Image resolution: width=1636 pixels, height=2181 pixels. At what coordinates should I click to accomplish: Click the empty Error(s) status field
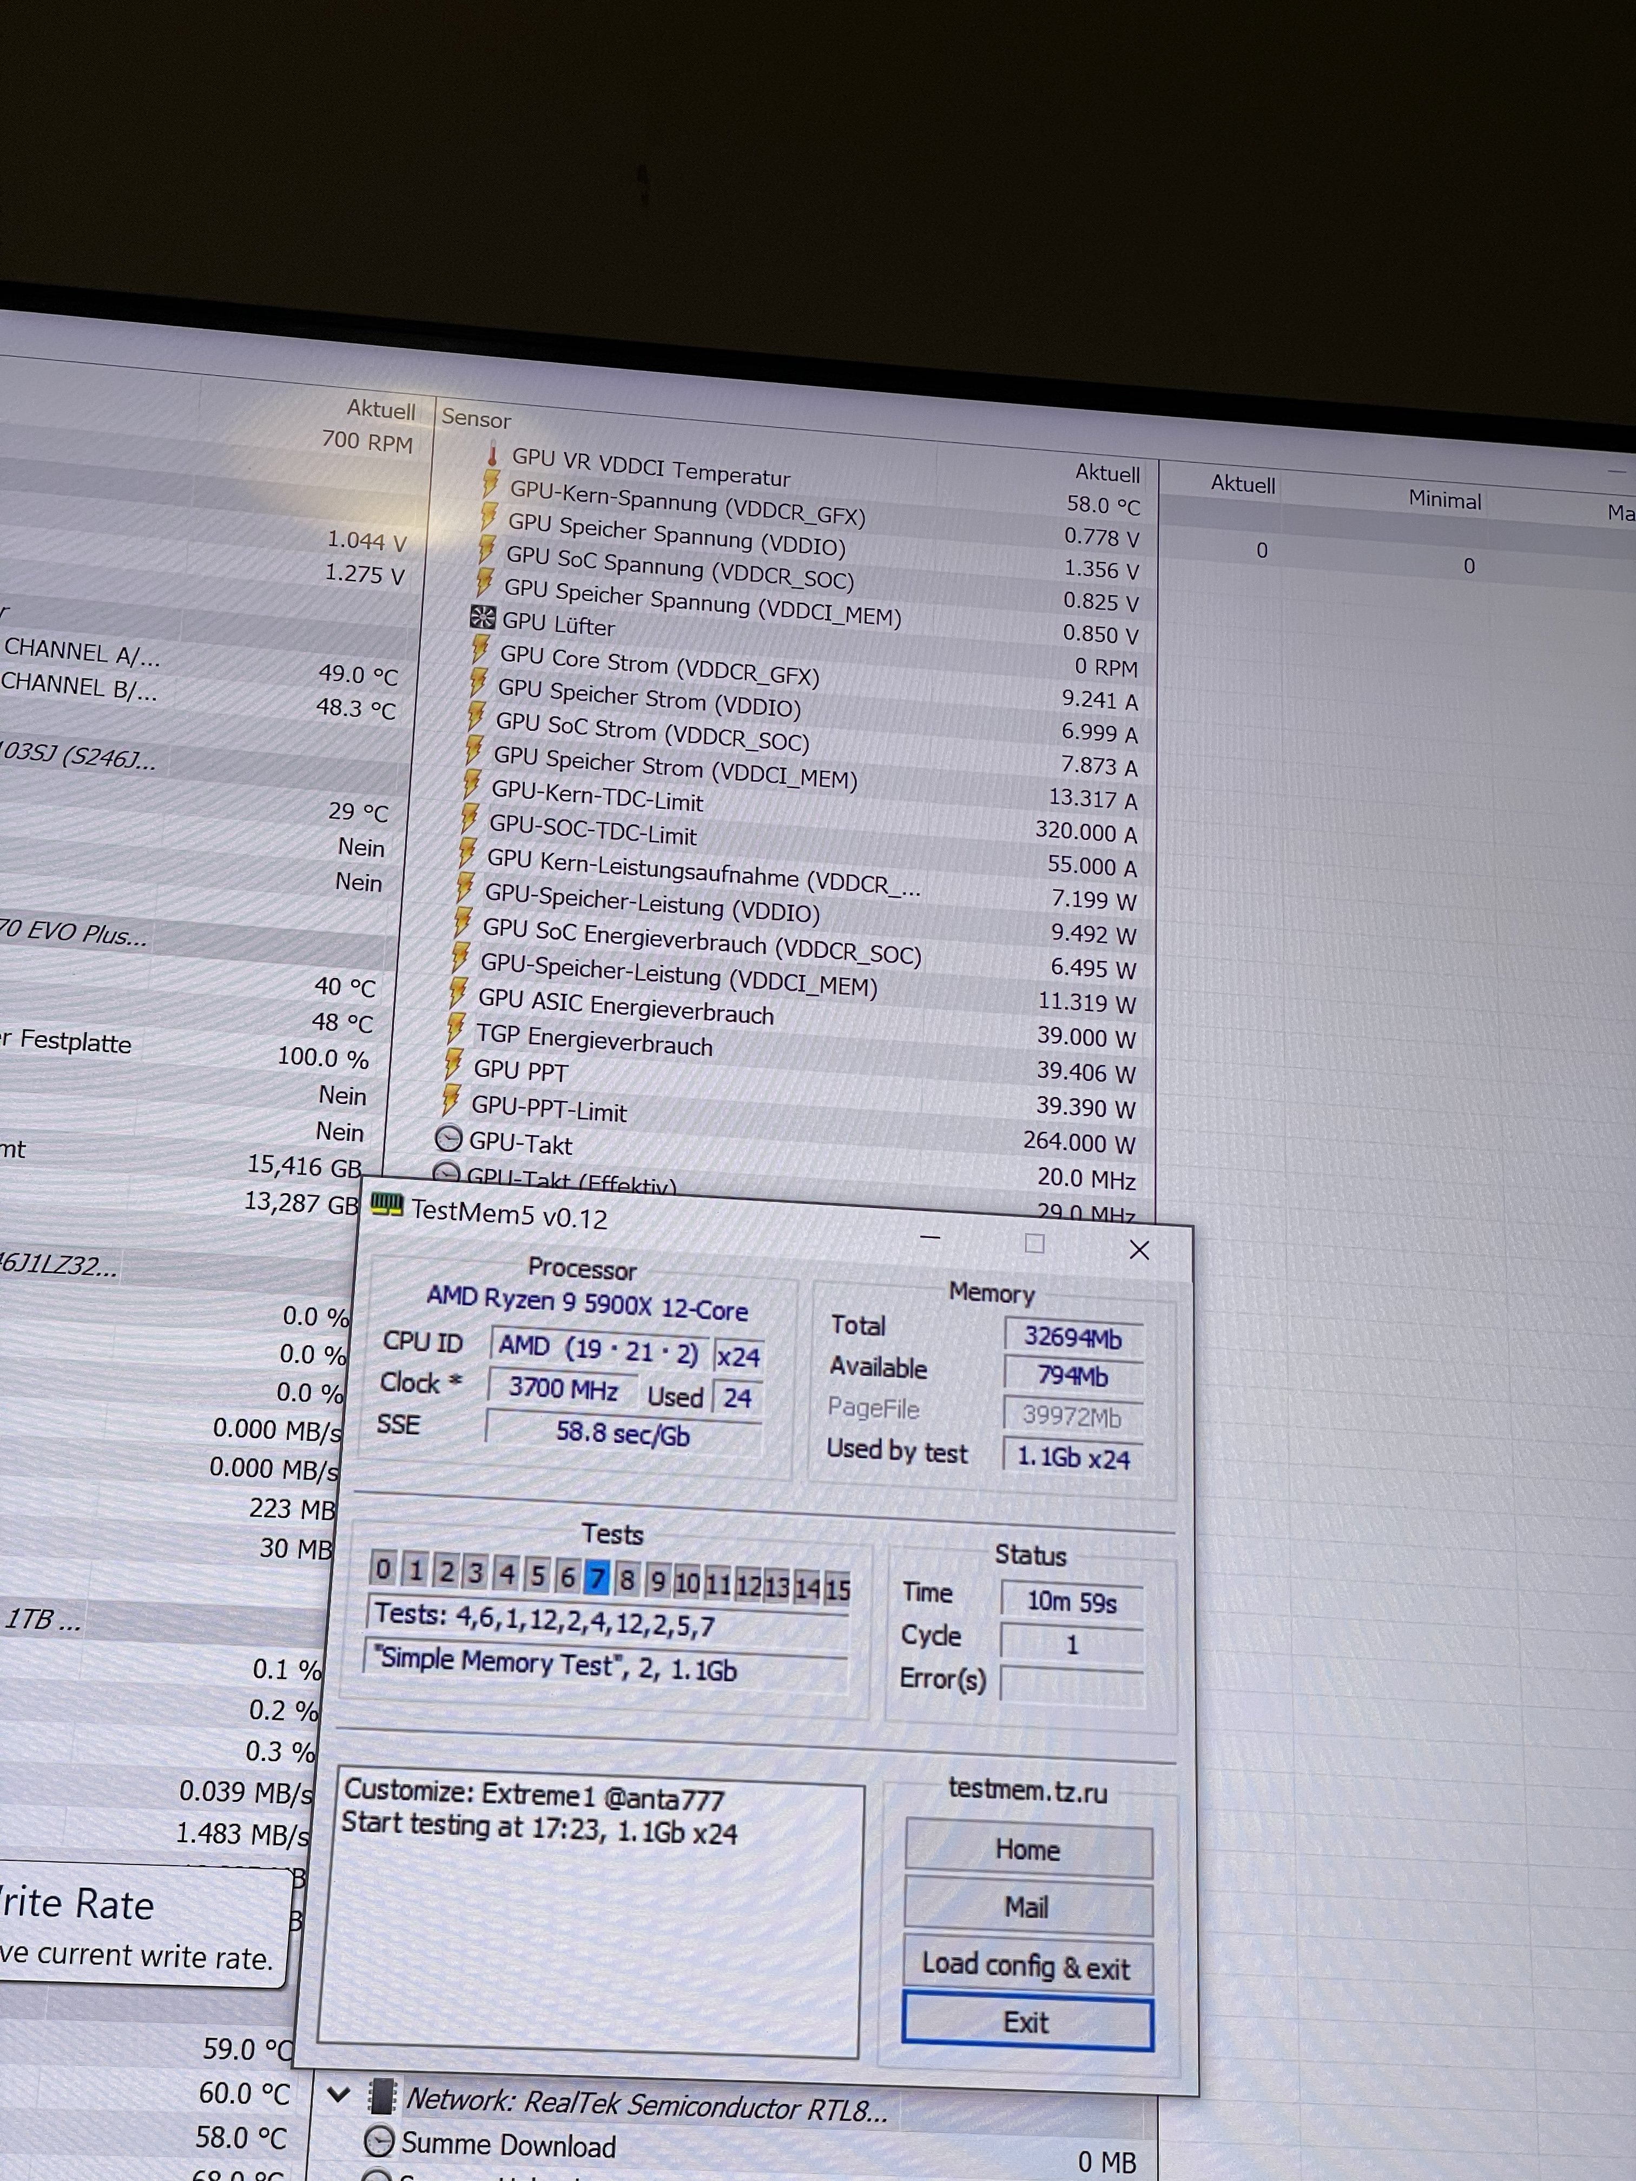coord(1072,1685)
